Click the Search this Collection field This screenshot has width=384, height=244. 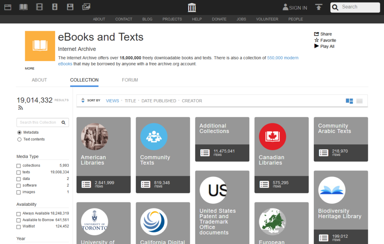point(38,123)
